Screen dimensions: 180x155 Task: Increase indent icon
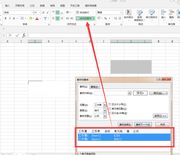tap(72, 18)
